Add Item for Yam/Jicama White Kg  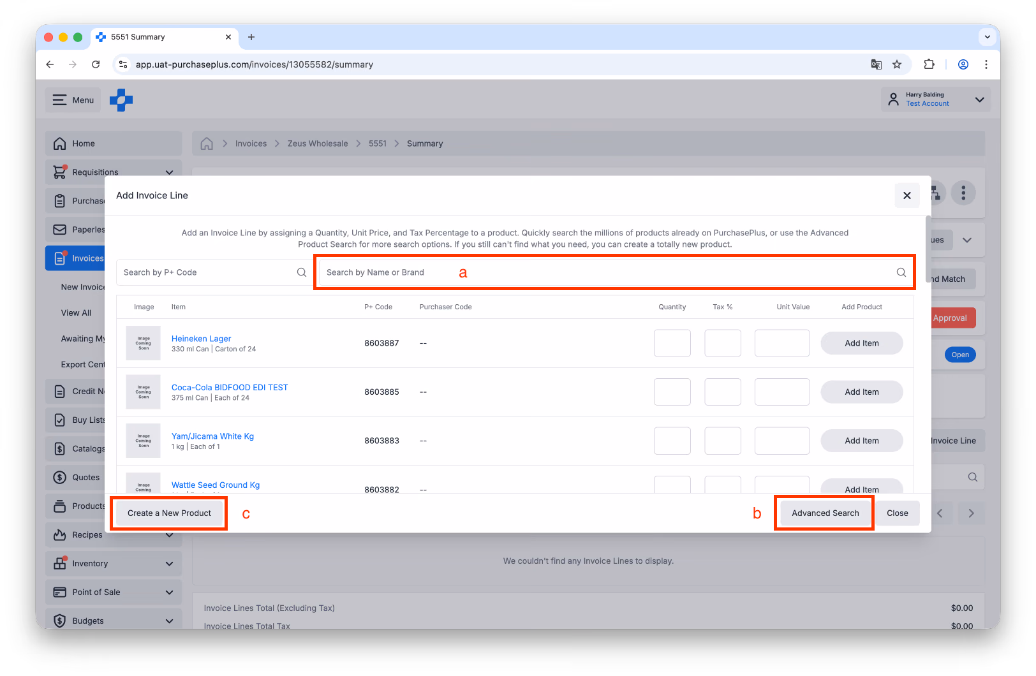pos(862,441)
